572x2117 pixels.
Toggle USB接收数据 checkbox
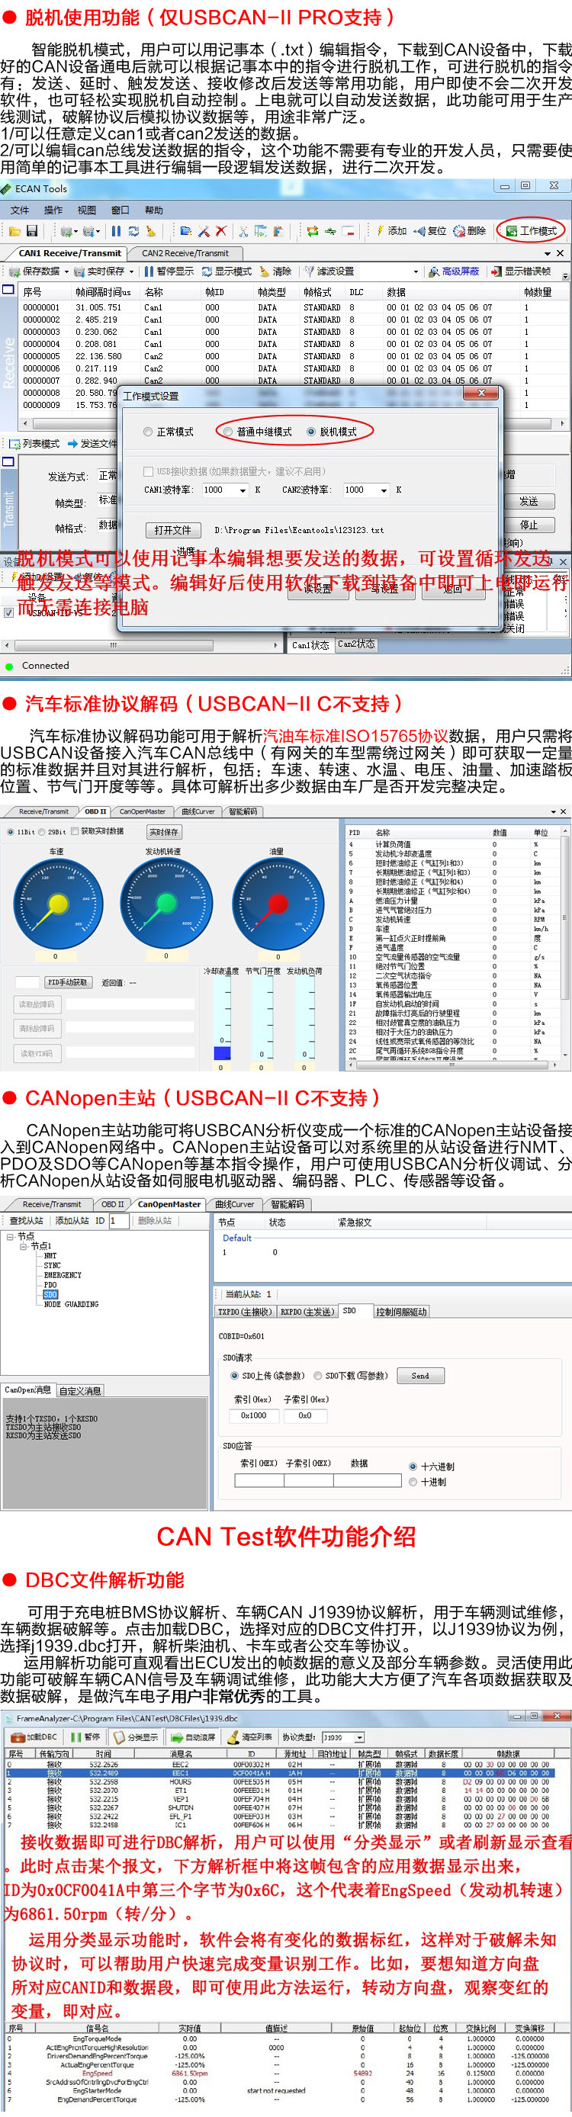tap(148, 472)
